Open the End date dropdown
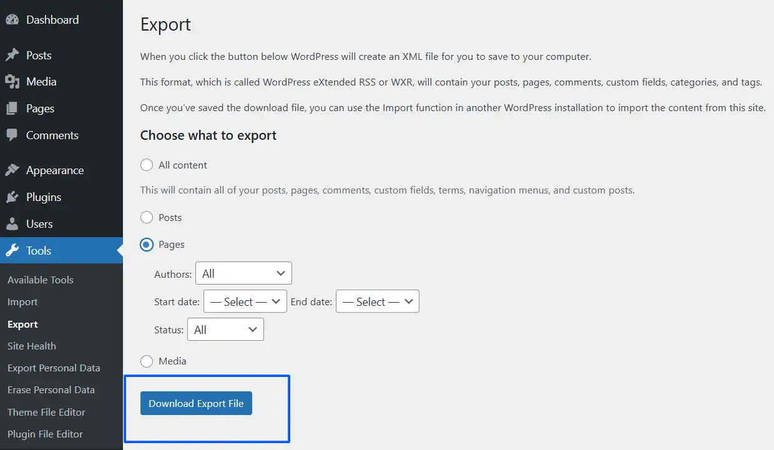 378,301
